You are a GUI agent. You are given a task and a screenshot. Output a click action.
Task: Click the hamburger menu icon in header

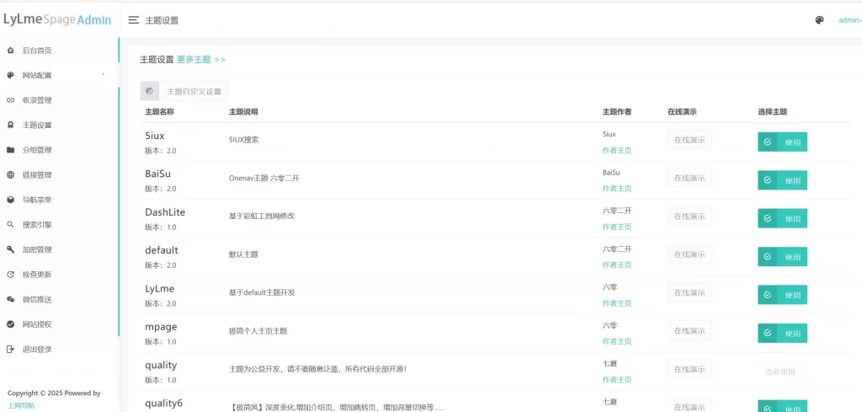tap(134, 20)
